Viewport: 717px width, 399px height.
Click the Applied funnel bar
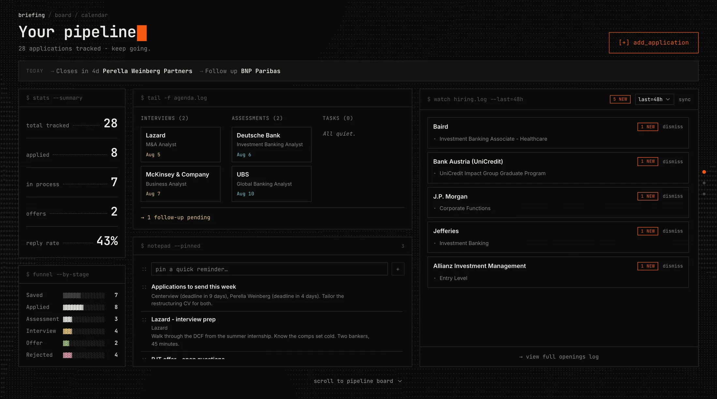tap(84, 307)
